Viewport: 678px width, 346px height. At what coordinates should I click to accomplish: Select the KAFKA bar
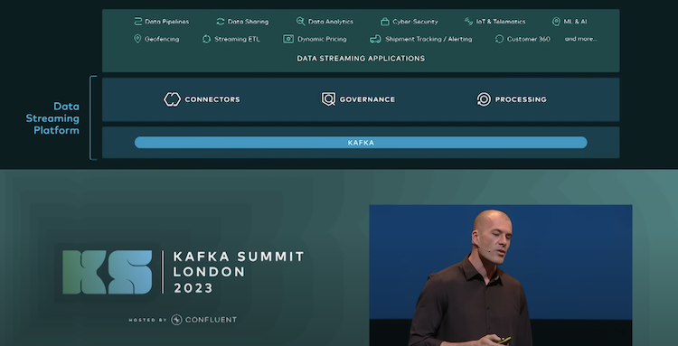click(361, 143)
